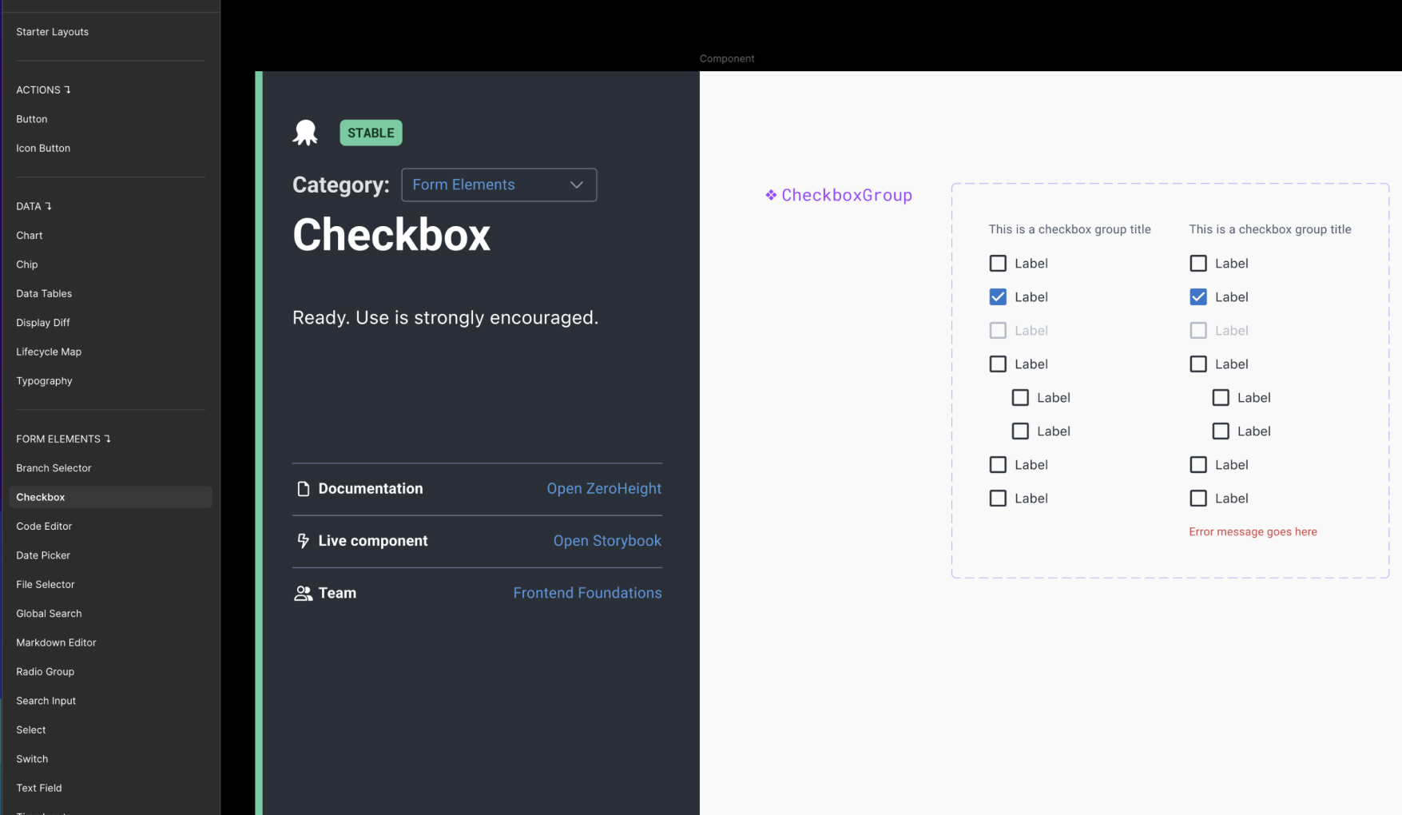Viewport: 1402px width, 815px height.
Task: Open the Lifecycle Map page
Action: [x=49, y=352]
